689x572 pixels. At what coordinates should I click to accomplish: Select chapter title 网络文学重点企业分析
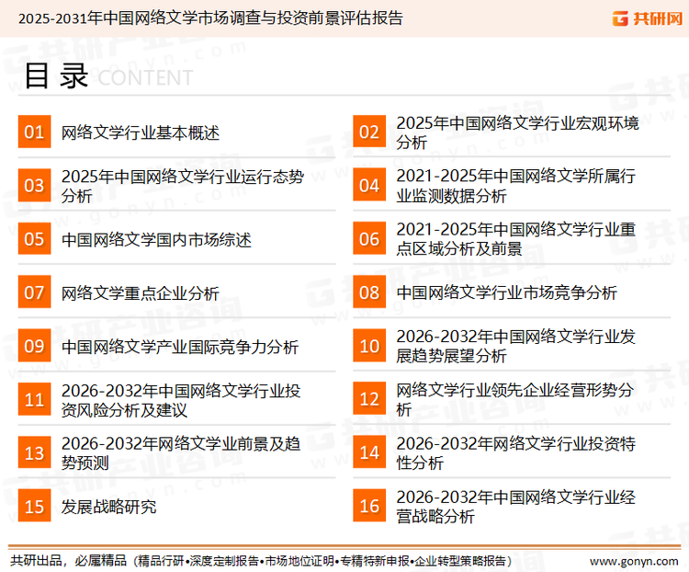[x=141, y=293]
